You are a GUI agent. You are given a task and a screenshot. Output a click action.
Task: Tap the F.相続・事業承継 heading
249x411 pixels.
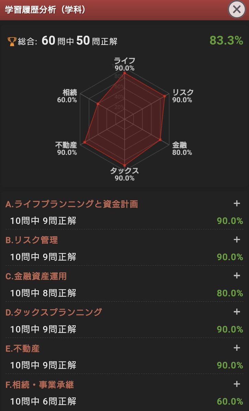point(40,385)
